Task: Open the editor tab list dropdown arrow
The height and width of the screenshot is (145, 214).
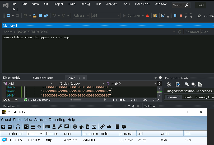Action: point(155,78)
